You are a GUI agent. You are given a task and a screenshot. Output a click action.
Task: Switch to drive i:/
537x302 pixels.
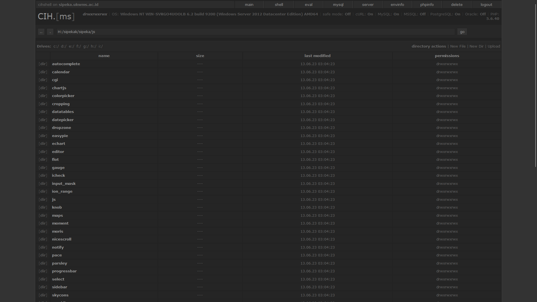pos(101,46)
